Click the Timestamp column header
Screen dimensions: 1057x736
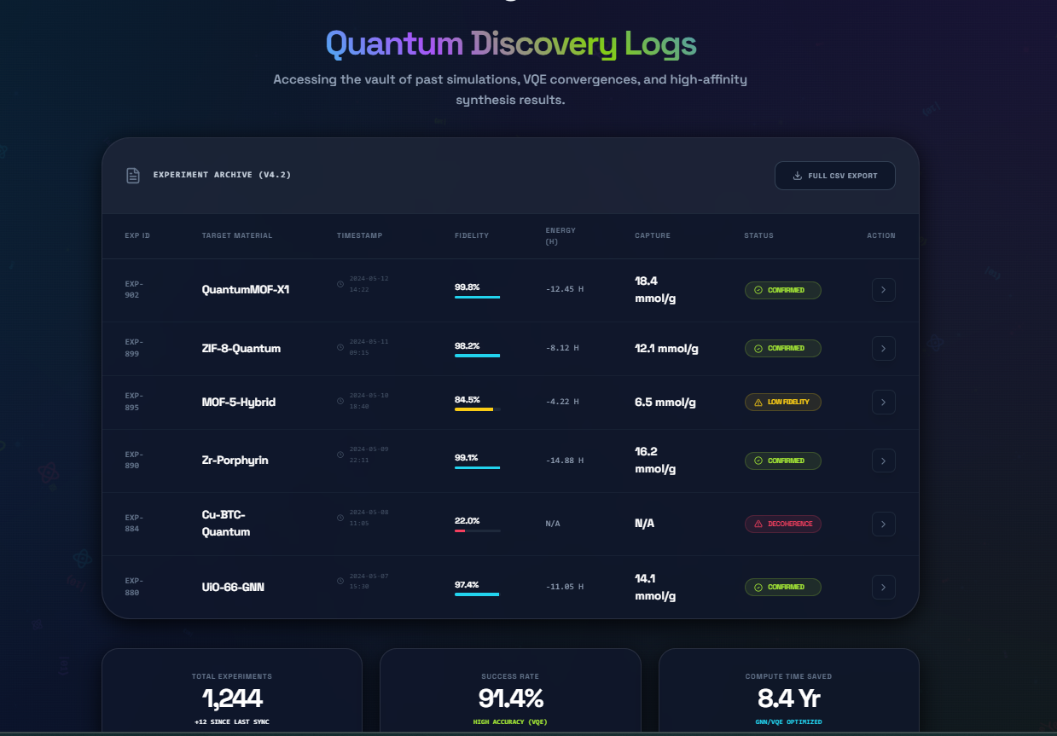[359, 235]
